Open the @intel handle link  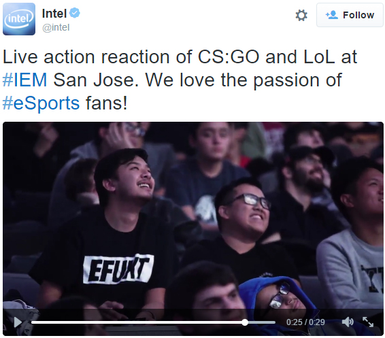pos(56,27)
